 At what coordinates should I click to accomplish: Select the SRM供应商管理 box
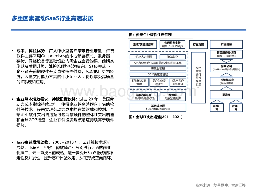(x=139, y=83)
